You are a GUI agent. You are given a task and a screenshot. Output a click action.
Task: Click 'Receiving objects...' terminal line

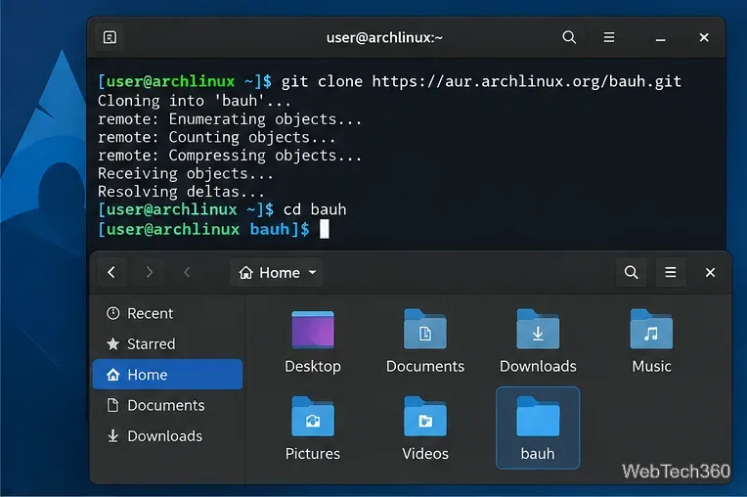point(186,173)
